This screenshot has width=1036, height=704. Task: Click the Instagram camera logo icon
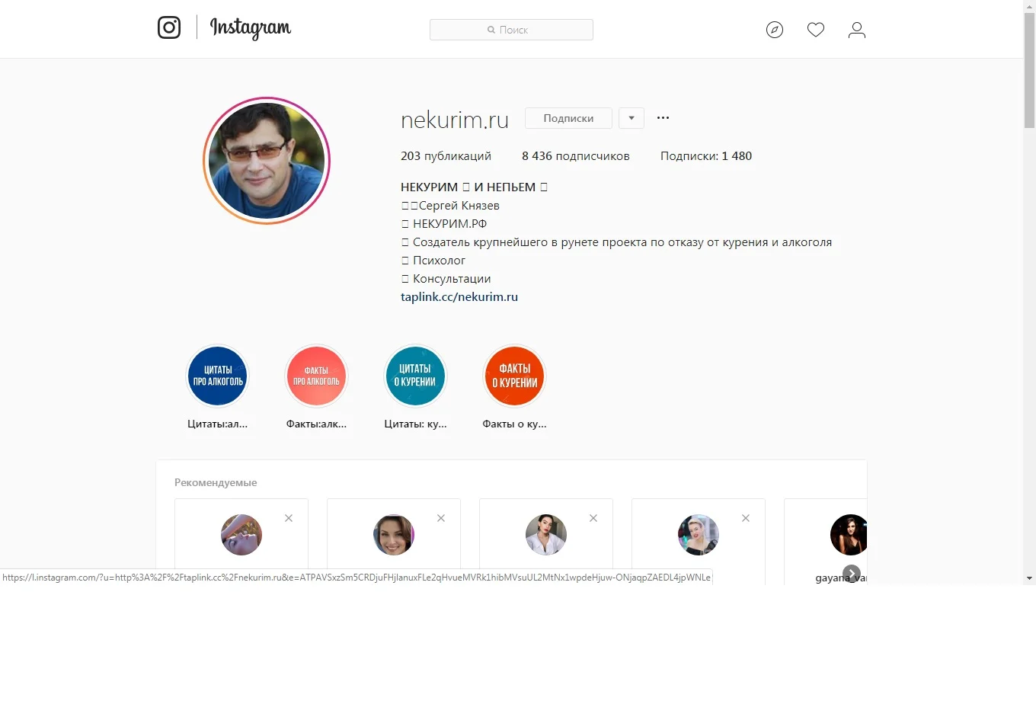pos(169,27)
